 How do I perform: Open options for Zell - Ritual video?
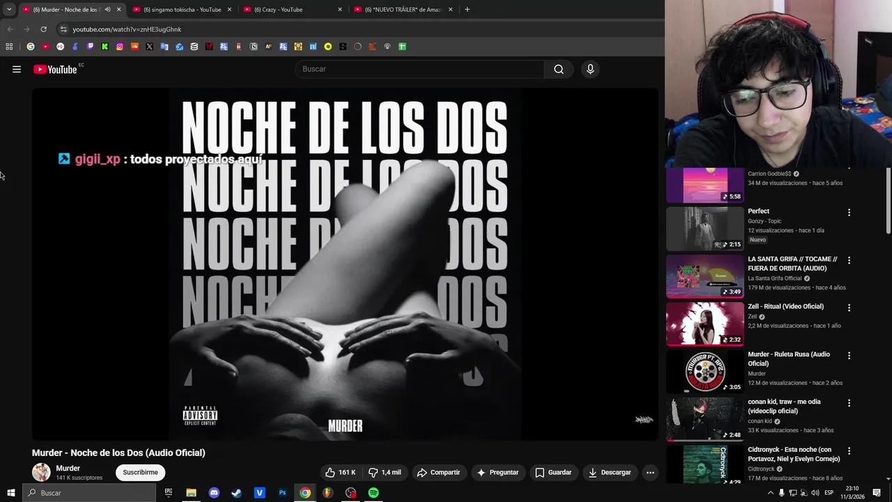(849, 307)
